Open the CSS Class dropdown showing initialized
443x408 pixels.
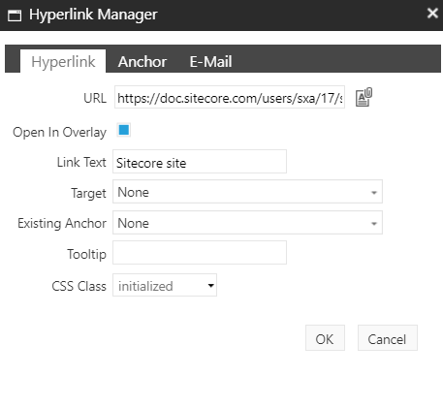(165, 285)
